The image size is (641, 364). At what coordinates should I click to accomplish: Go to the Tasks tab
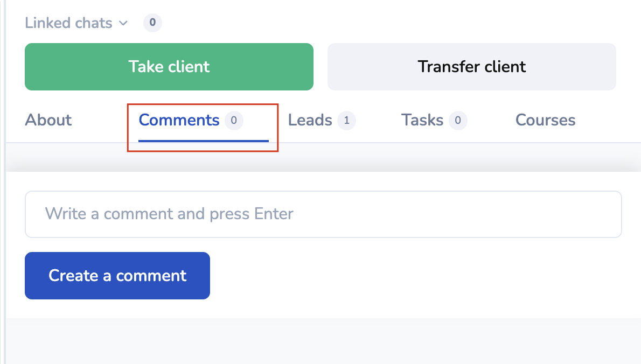pos(422,120)
